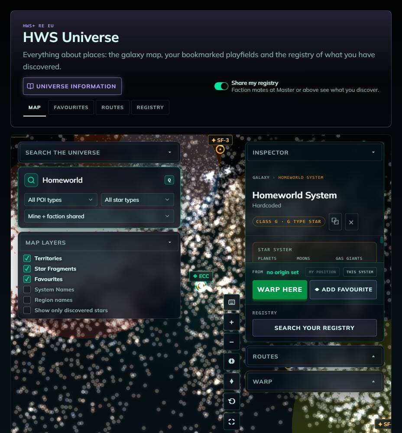Click the 'no origin set' text
Screen dimensions: 402x433
[x=282, y=272]
